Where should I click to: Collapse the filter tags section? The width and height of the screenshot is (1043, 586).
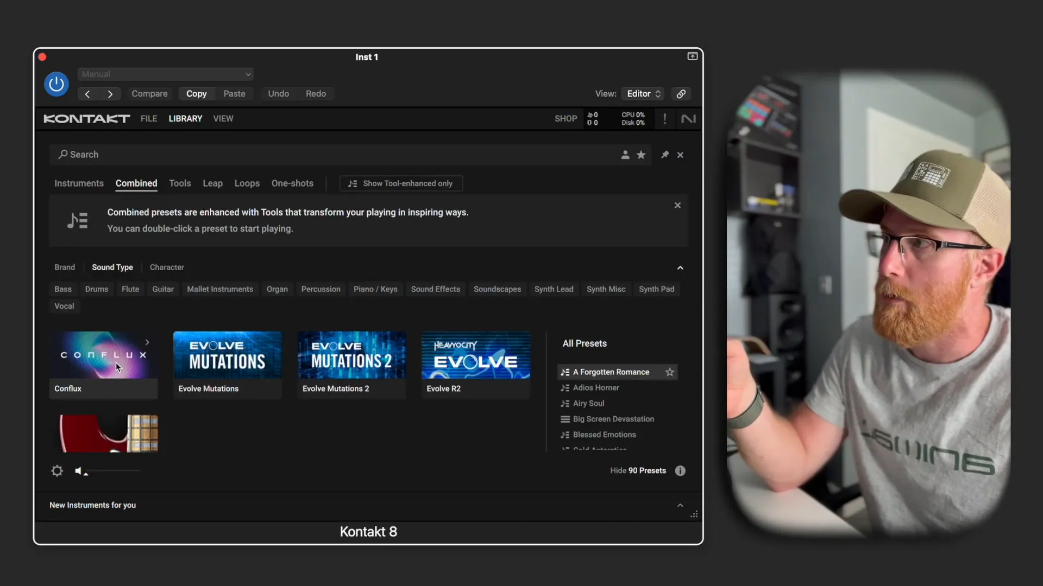pos(680,268)
